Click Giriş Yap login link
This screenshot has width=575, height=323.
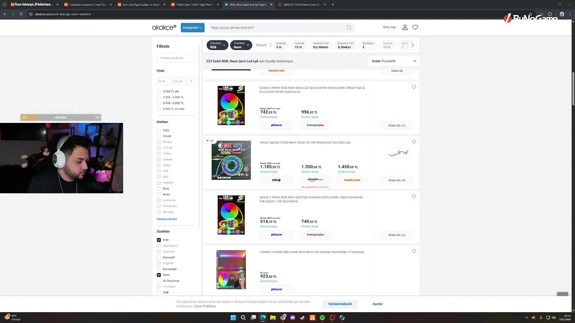(x=389, y=27)
